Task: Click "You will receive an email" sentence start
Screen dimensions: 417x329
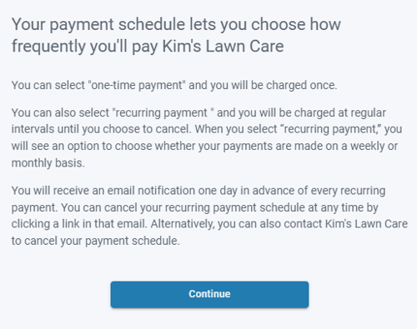Action: click(x=73, y=191)
